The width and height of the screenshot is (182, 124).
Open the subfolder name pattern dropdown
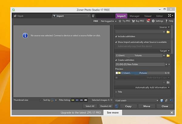click(166, 64)
